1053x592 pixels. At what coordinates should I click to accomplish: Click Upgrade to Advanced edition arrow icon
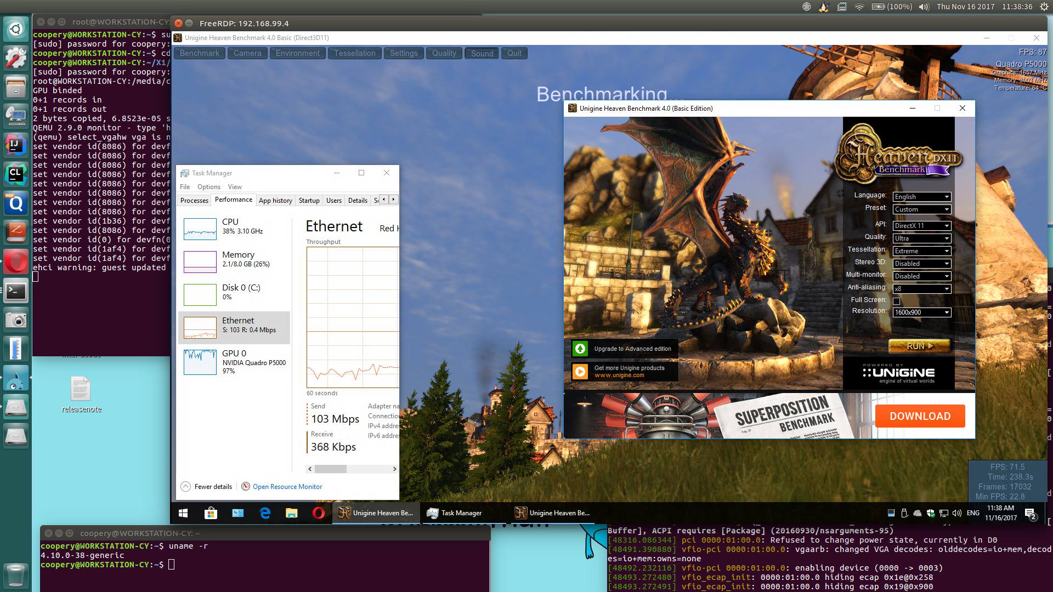[x=580, y=349]
